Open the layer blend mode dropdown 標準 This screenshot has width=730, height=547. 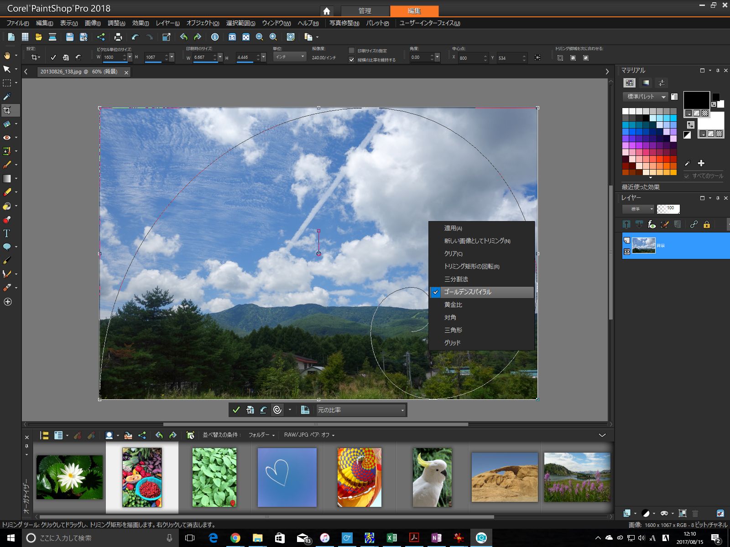click(638, 209)
